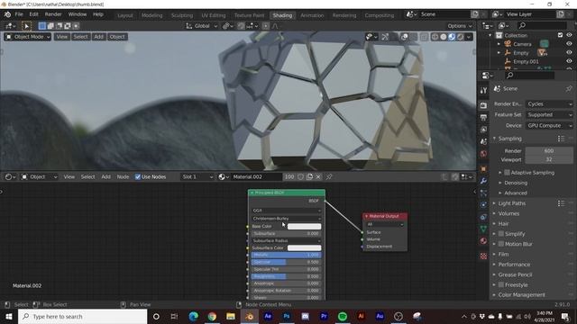
Task: Open the node editor Add menu
Action: click(106, 177)
